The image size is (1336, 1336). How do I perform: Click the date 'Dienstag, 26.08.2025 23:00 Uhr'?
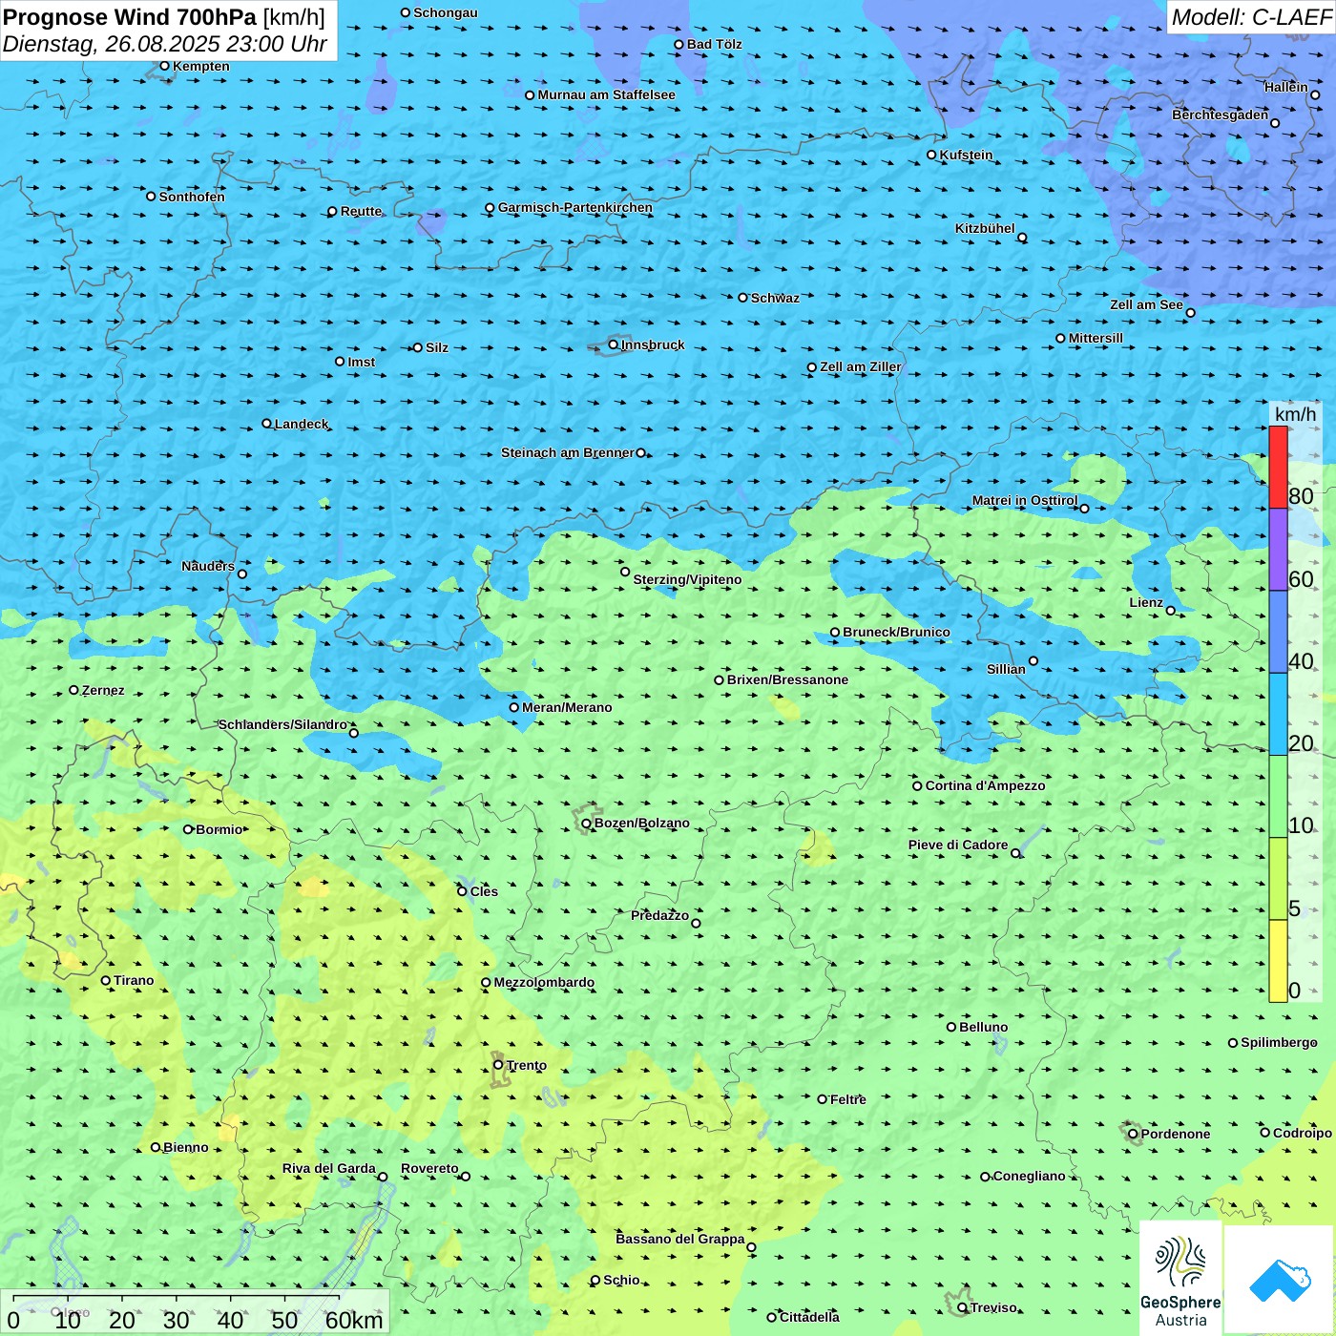point(165,44)
